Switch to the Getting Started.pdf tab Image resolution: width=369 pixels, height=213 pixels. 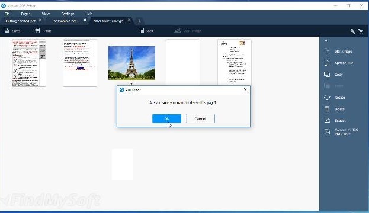[21, 21]
